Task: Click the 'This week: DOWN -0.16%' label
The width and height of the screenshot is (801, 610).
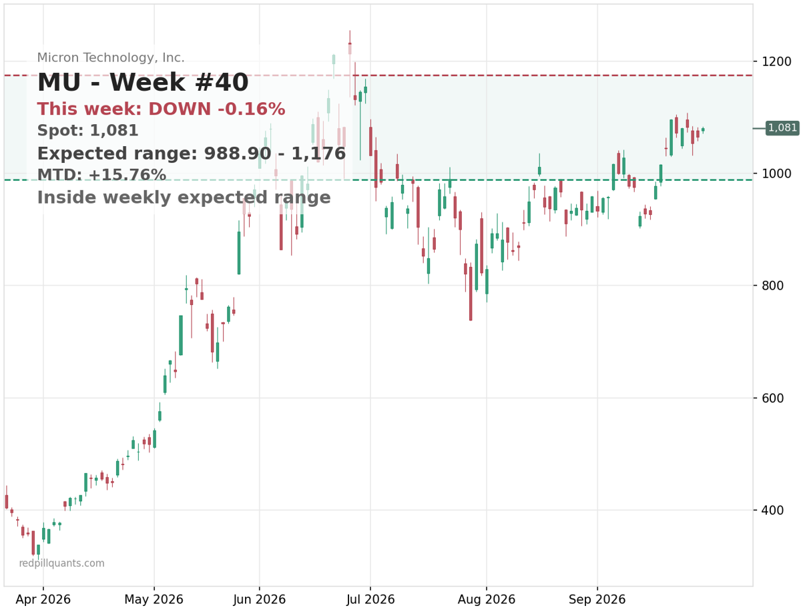Action: (x=161, y=109)
